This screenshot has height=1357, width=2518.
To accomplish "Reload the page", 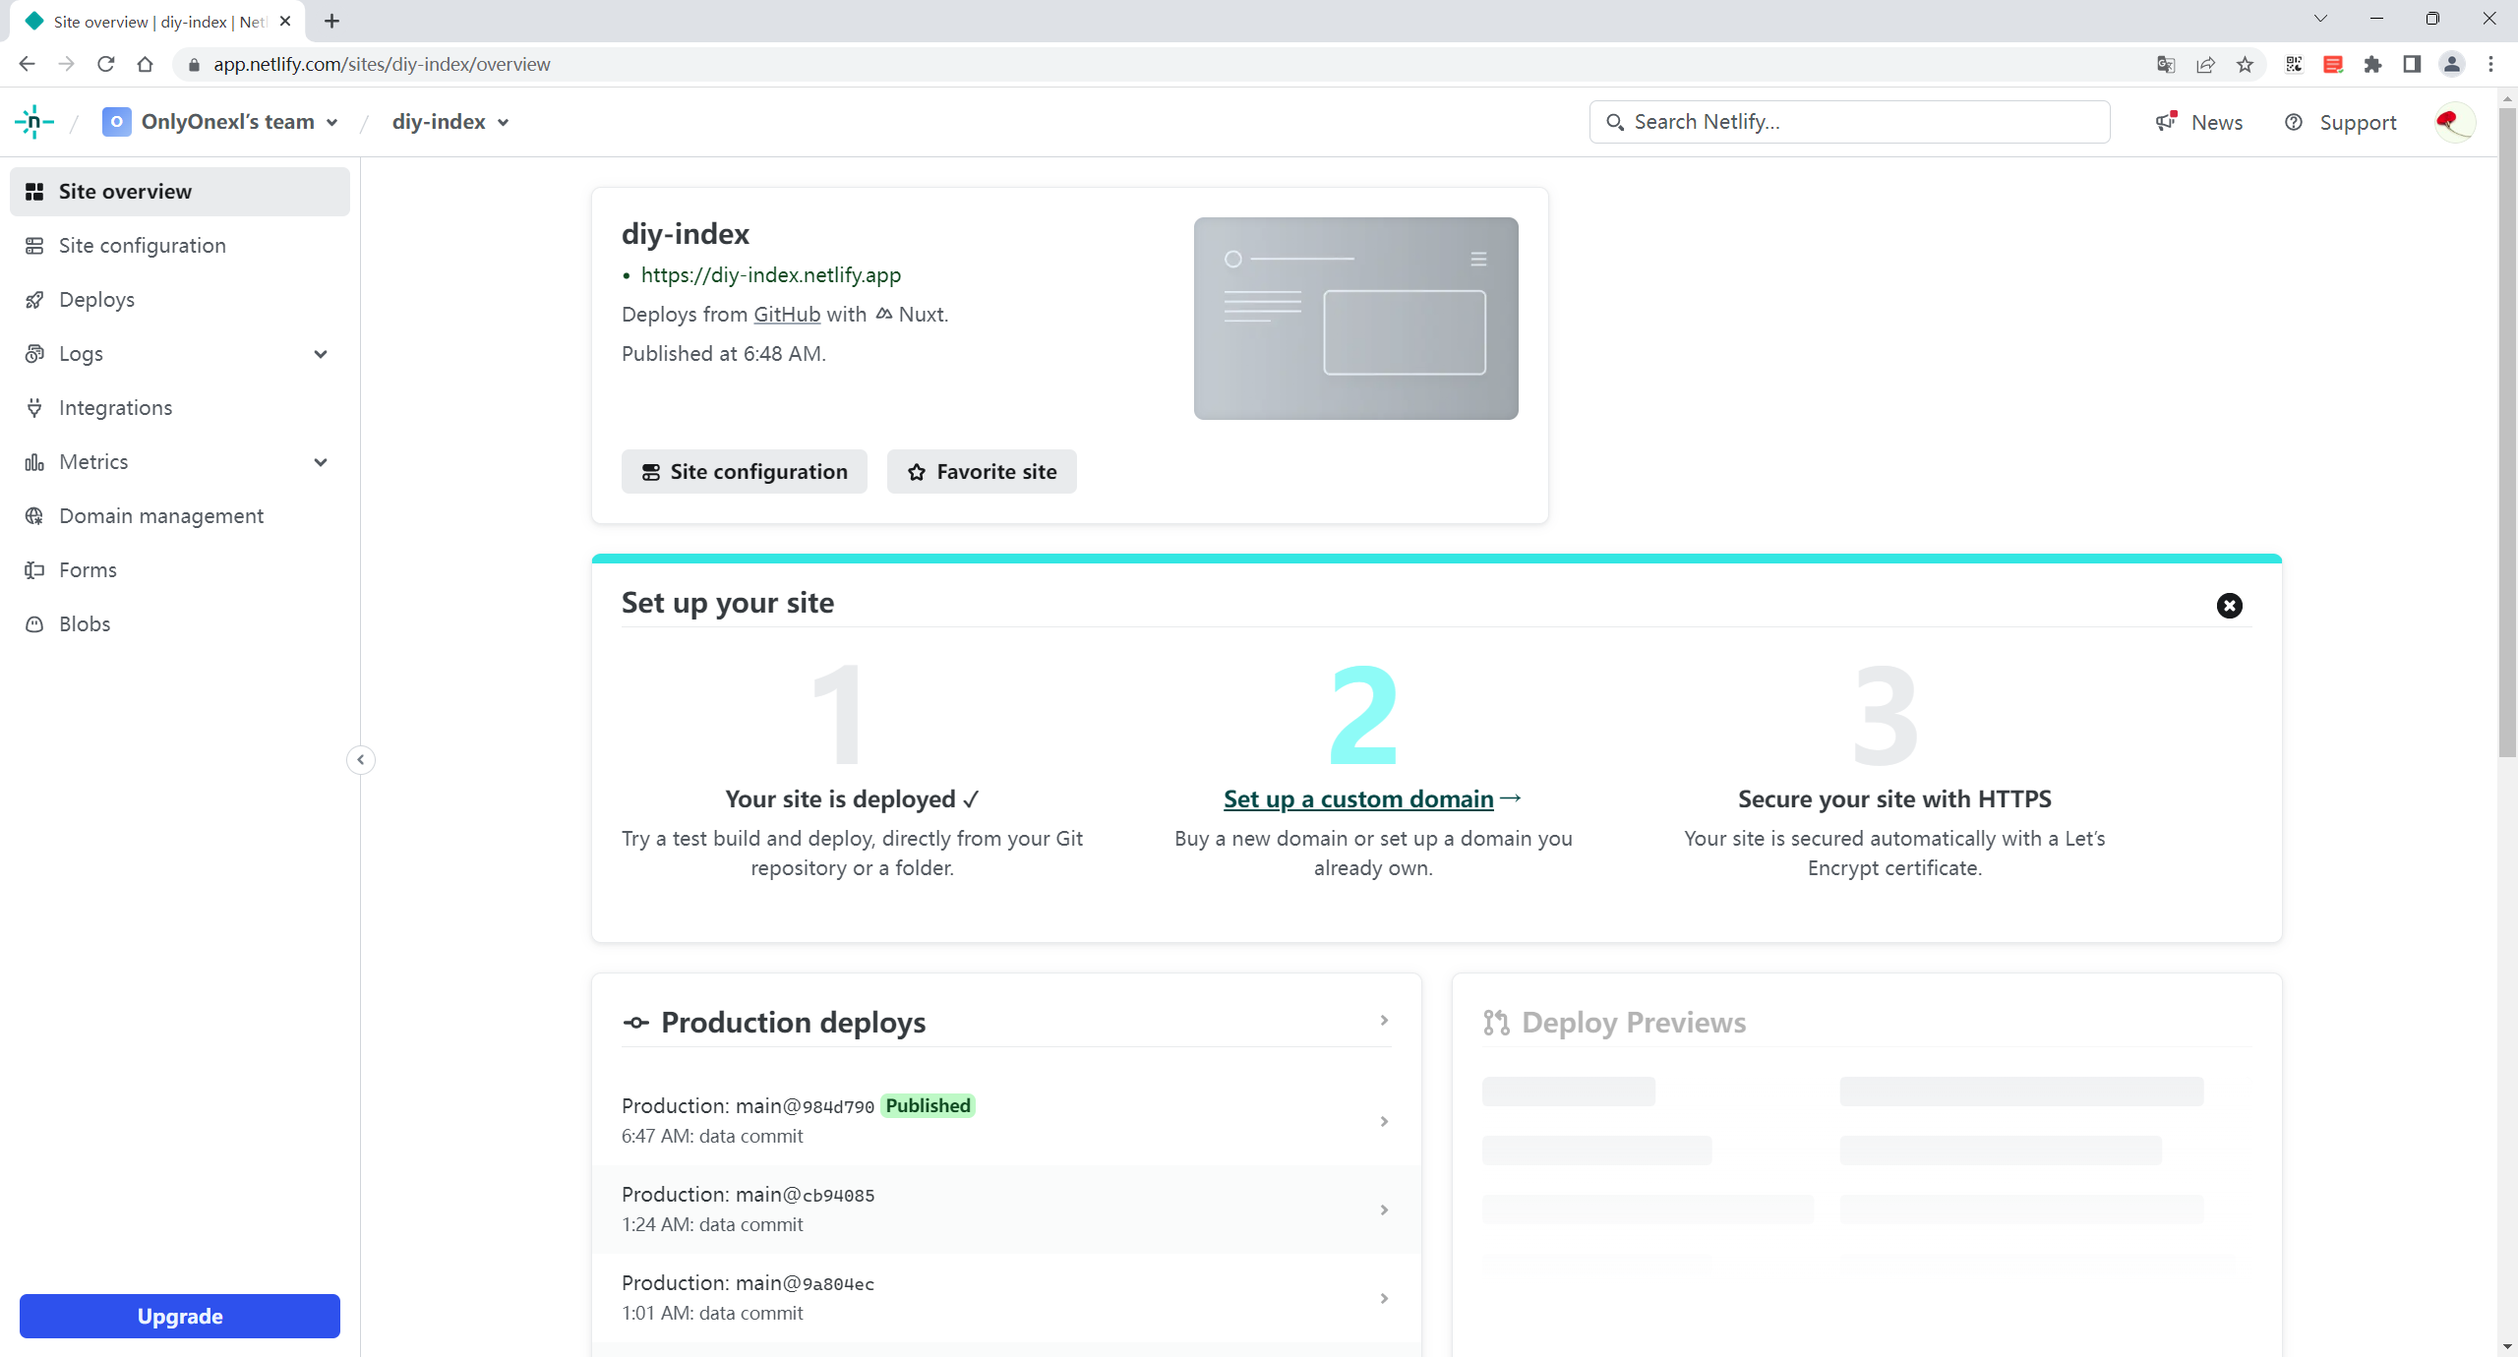I will (105, 65).
